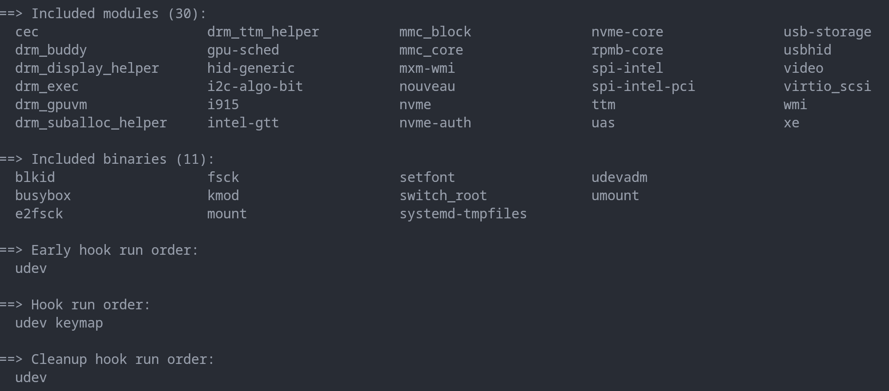Click the 'Cleanup hook run order' header
This screenshot has height=391, width=889.
(x=122, y=359)
